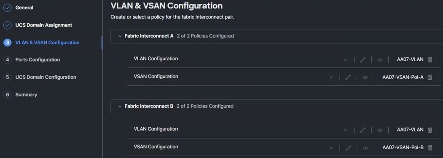Open the UCS Domain Configuration step

(x=46, y=77)
